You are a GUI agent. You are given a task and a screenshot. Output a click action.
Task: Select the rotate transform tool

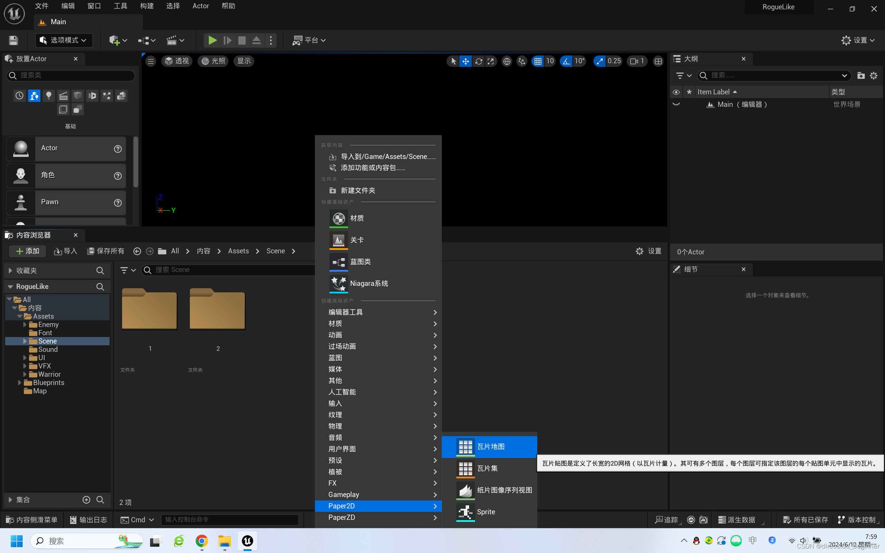(x=478, y=62)
